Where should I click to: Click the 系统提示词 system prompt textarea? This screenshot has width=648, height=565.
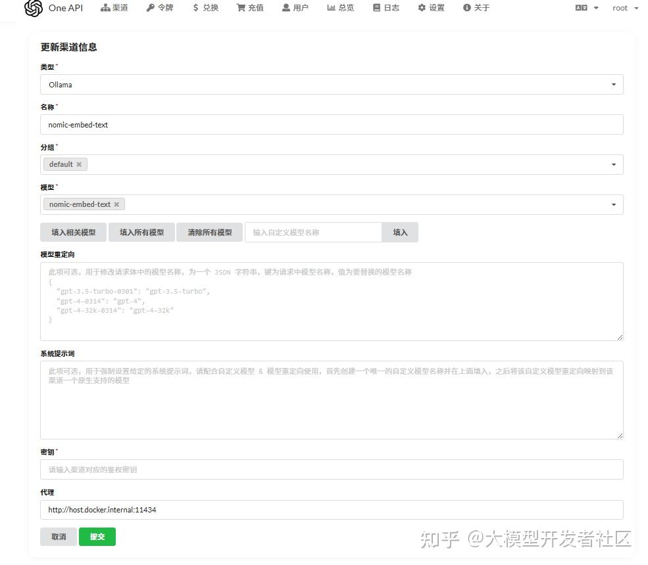(332, 400)
